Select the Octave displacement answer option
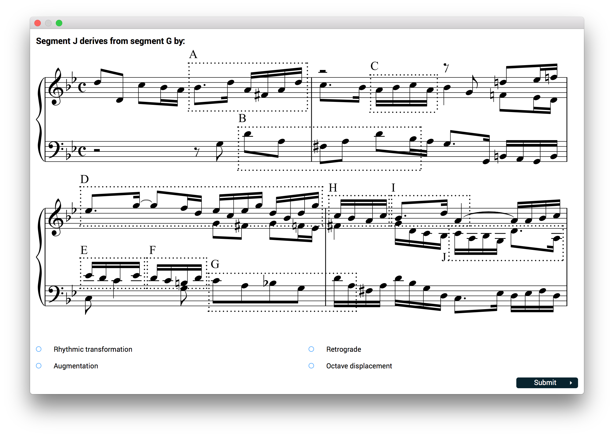The height and width of the screenshot is (437, 614). (x=311, y=366)
